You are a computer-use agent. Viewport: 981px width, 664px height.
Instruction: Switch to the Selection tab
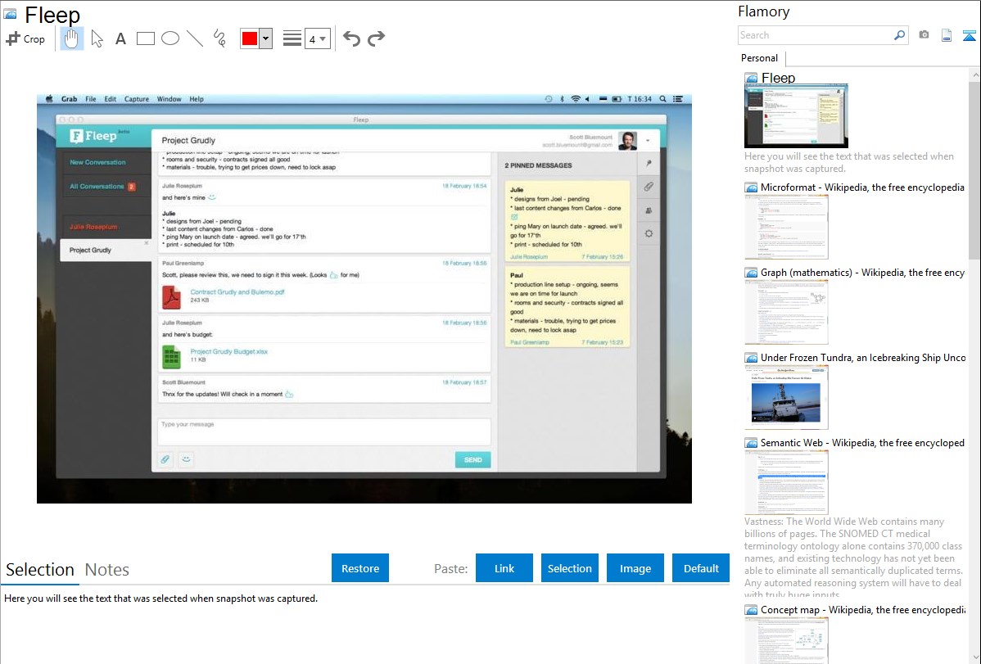pos(40,570)
